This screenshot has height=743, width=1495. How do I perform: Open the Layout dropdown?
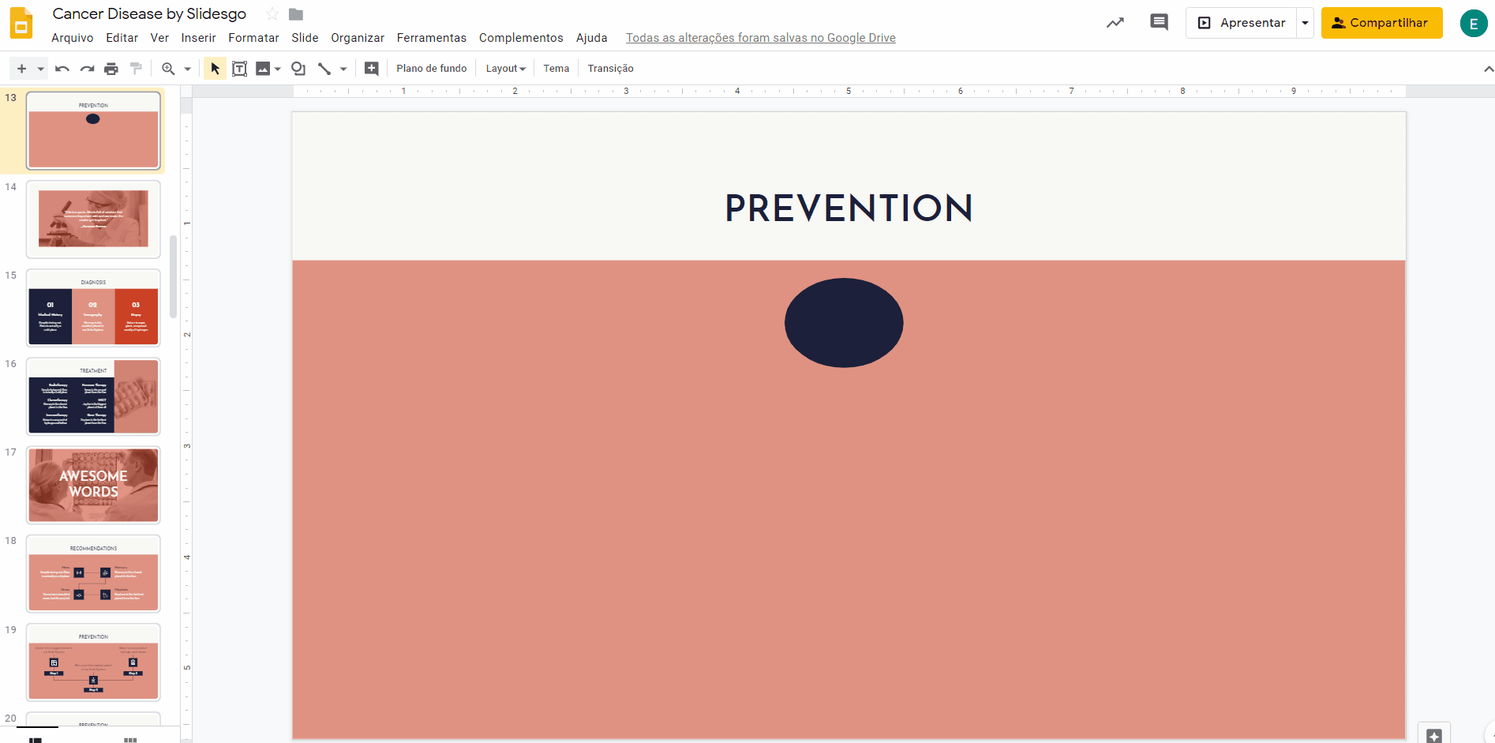(x=505, y=69)
